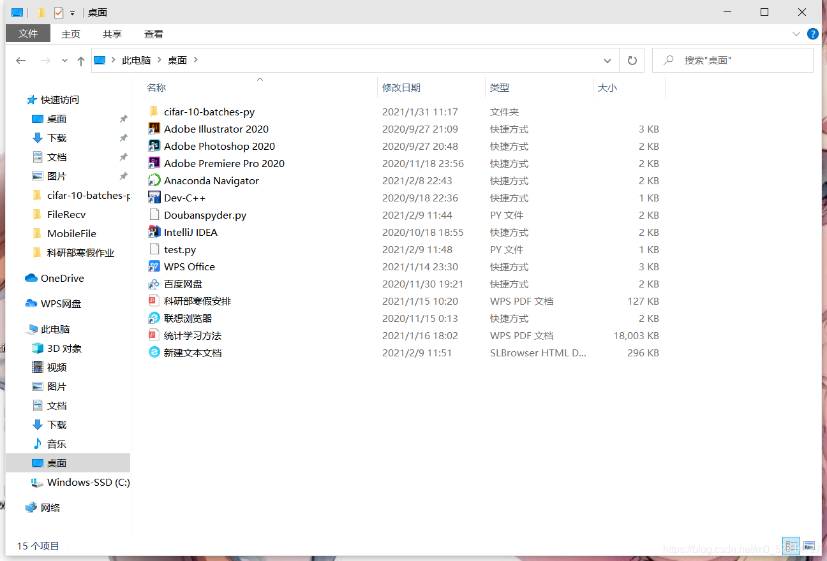Select 视频 in navigation pane

57,367
